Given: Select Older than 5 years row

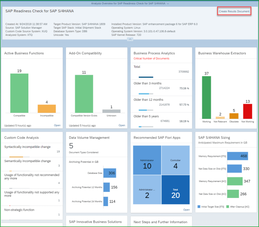Looking at the screenshot, I should point(161,121).
